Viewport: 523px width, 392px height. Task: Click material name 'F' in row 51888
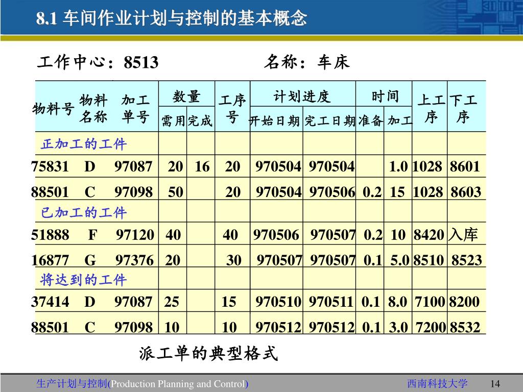(x=93, y=235)
